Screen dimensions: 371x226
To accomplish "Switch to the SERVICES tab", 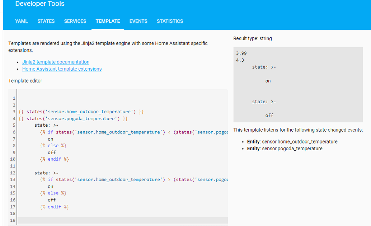I will tap(75, 21).
